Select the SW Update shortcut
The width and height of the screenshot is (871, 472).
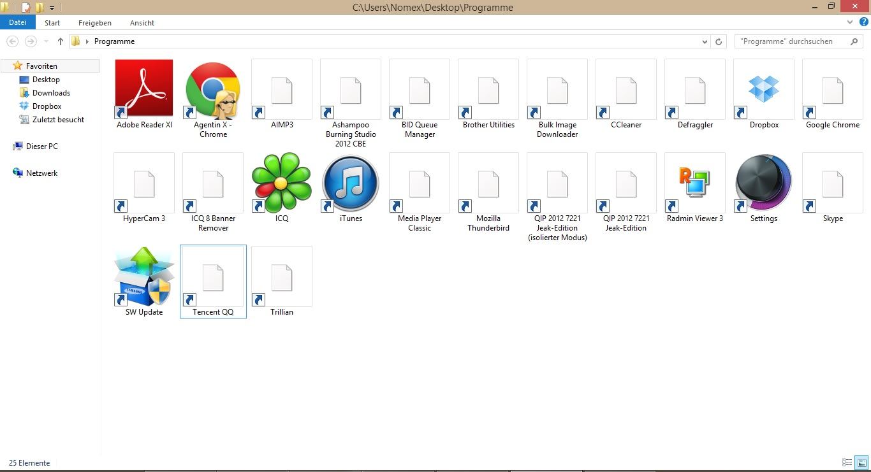144,282
